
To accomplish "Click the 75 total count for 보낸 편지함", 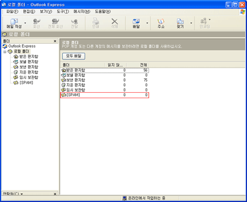I will click(145, 80).
